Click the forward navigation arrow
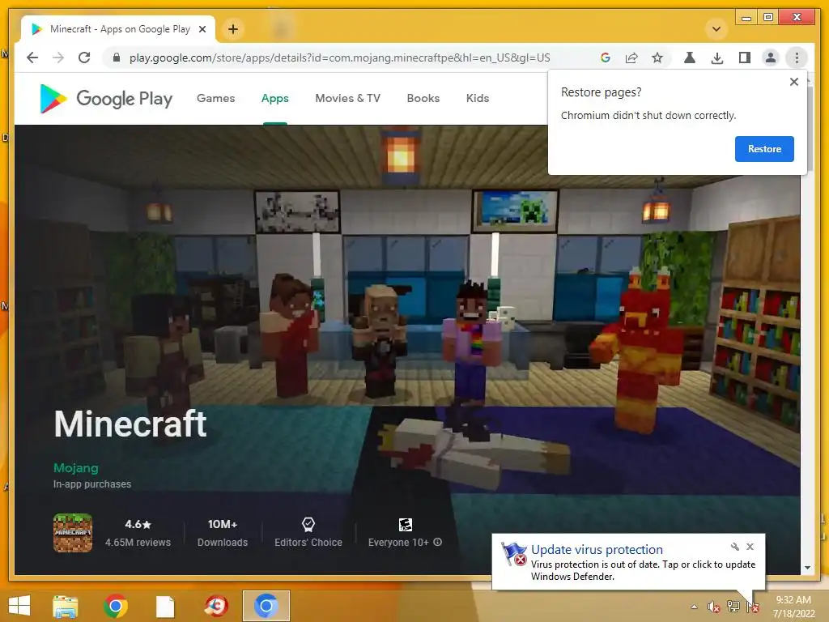Image resolution: width=829 pixels, height=622 pixels. 58,58
